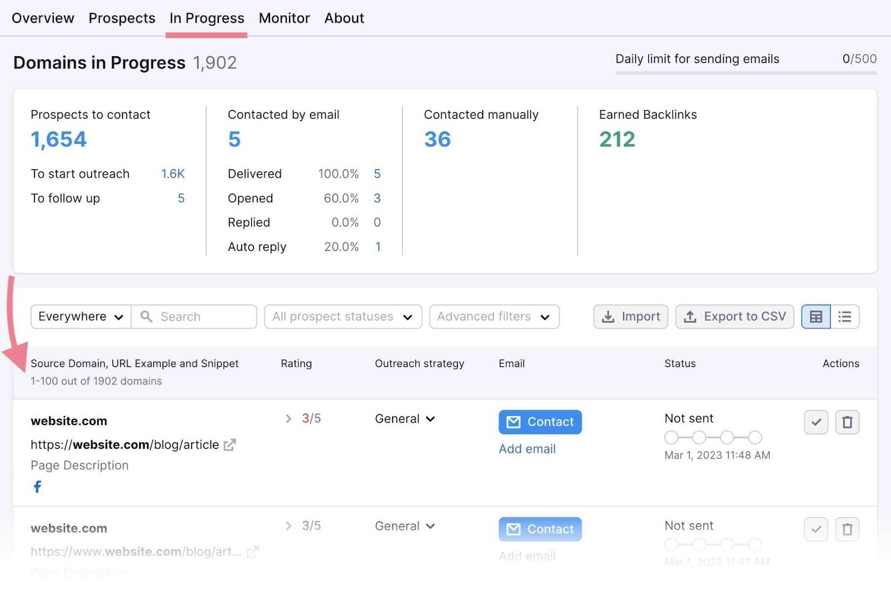Open the Monitor tab

(x=284, y=18)
